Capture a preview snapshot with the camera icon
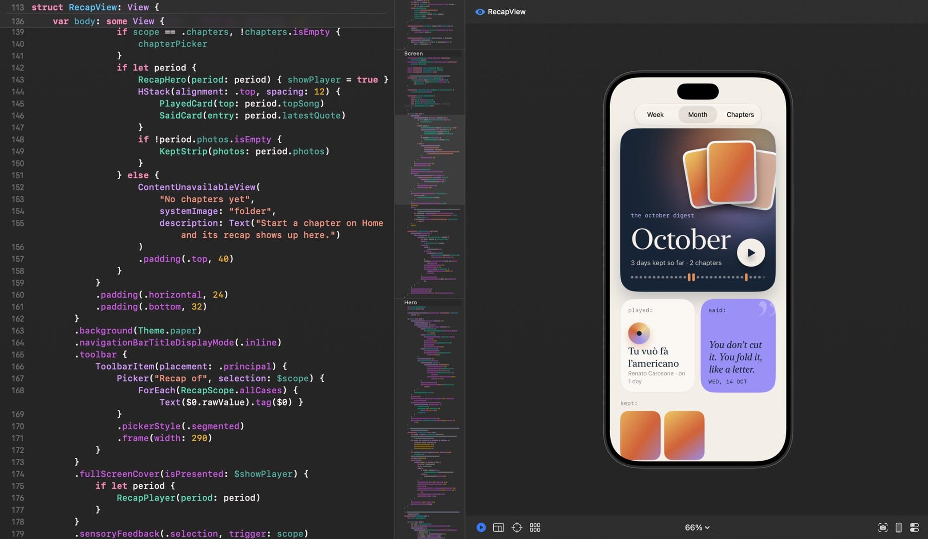This screenshot has height=539, width=928. pos(883,527)
